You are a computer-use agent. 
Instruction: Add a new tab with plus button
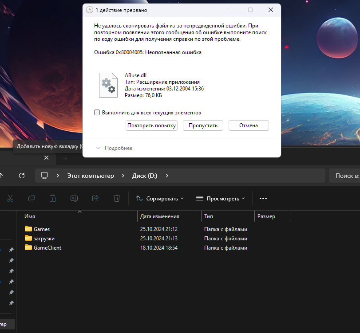click(x=66, y=158)
